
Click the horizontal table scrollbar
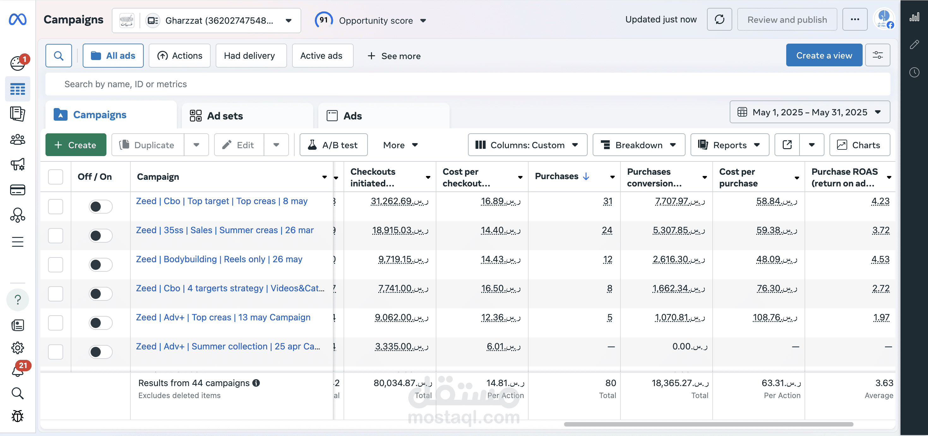point(708,424)
